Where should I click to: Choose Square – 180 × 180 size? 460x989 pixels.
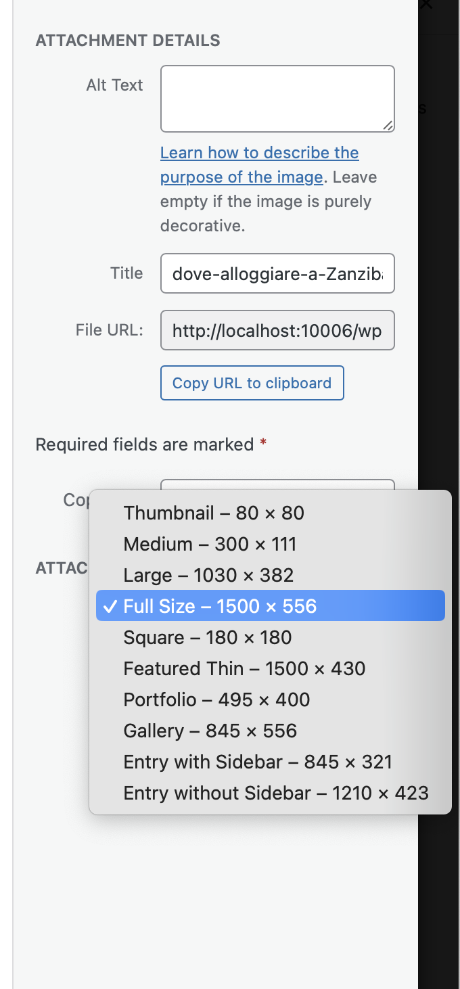207,637
